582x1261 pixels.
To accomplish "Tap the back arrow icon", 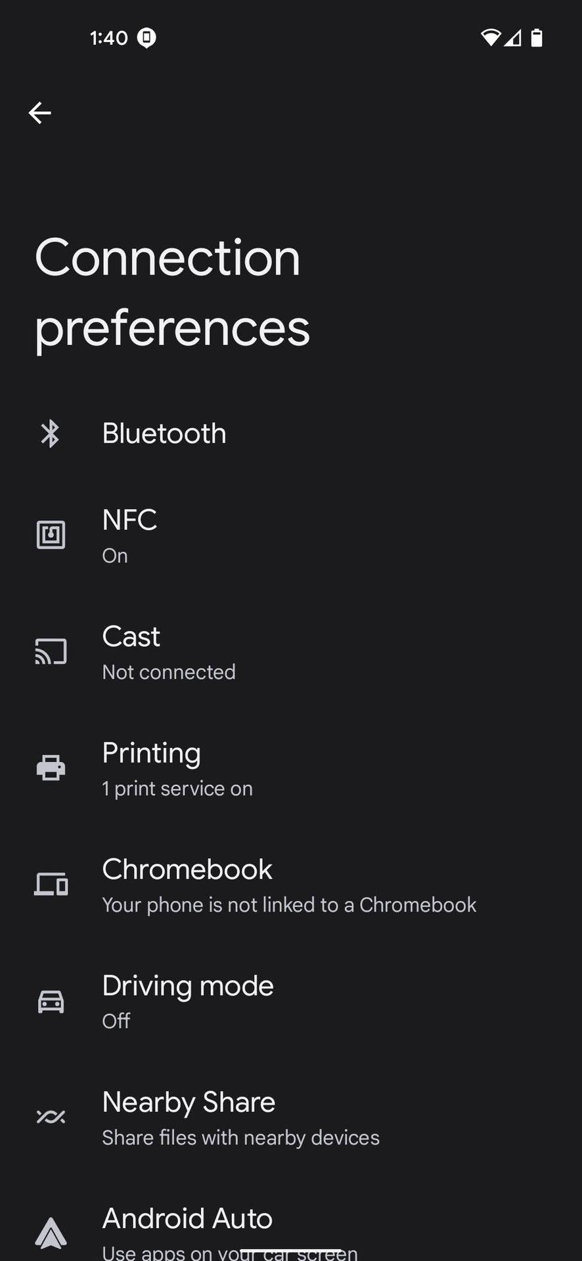I will (x=40, y=113).
